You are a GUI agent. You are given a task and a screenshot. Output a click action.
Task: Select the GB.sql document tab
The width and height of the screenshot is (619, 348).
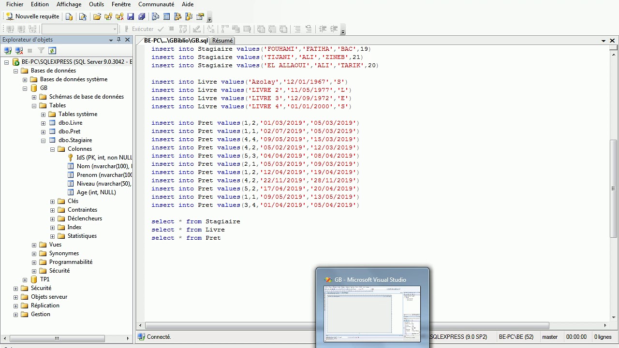pyautogui.click(x=176, y=41)
